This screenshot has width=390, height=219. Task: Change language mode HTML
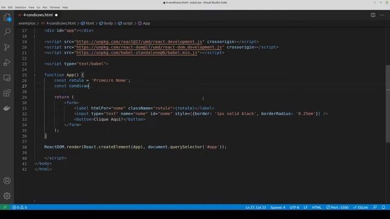point(316,207)
